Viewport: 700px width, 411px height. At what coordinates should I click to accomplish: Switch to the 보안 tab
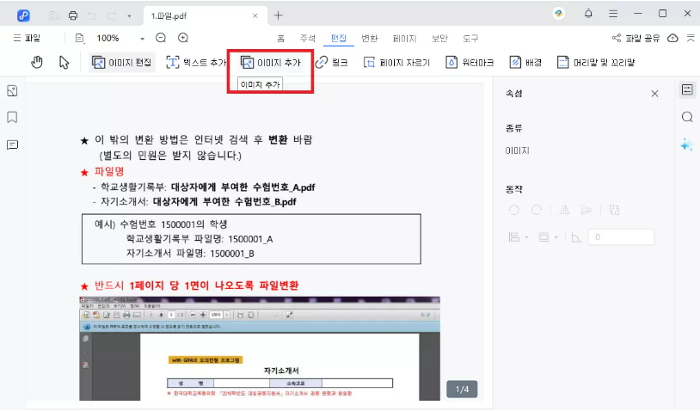439,39
